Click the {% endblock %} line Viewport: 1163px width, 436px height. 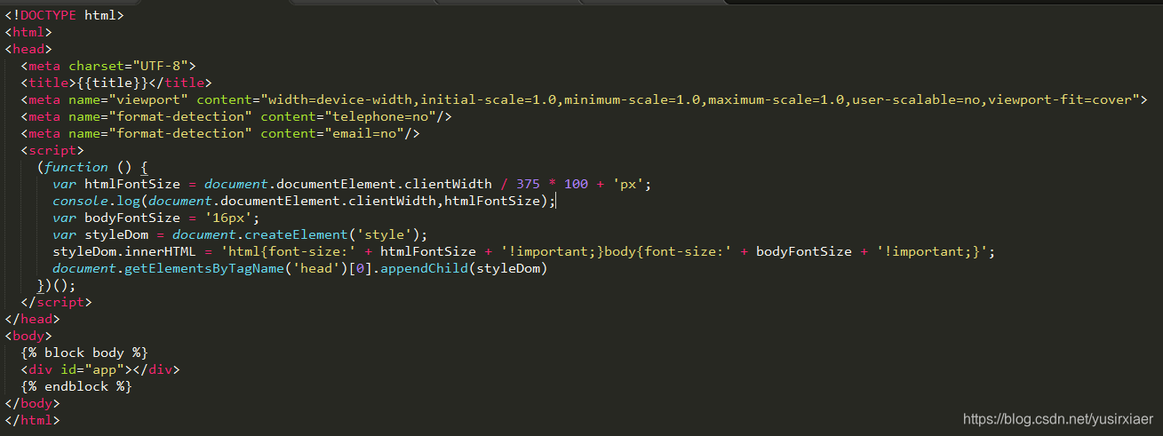tap(76, 386)
